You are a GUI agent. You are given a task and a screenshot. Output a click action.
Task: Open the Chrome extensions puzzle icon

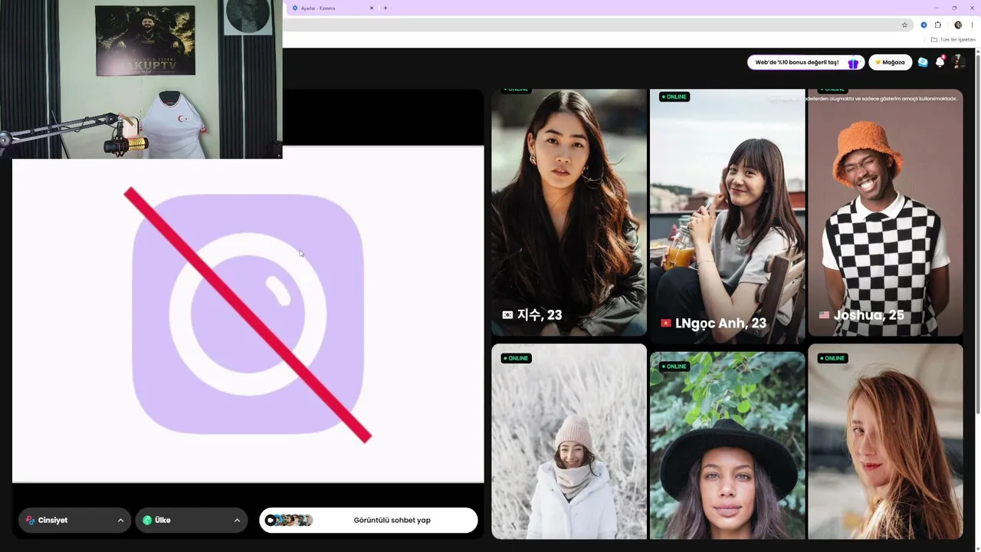pos(937,25)
